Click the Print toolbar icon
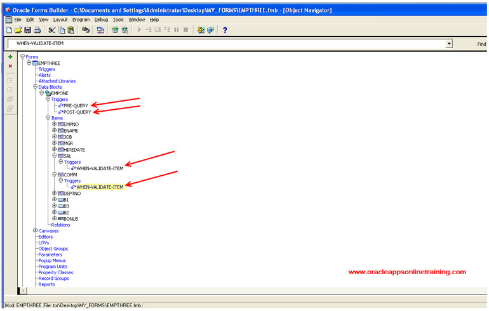489x311 pixels. 37,30
